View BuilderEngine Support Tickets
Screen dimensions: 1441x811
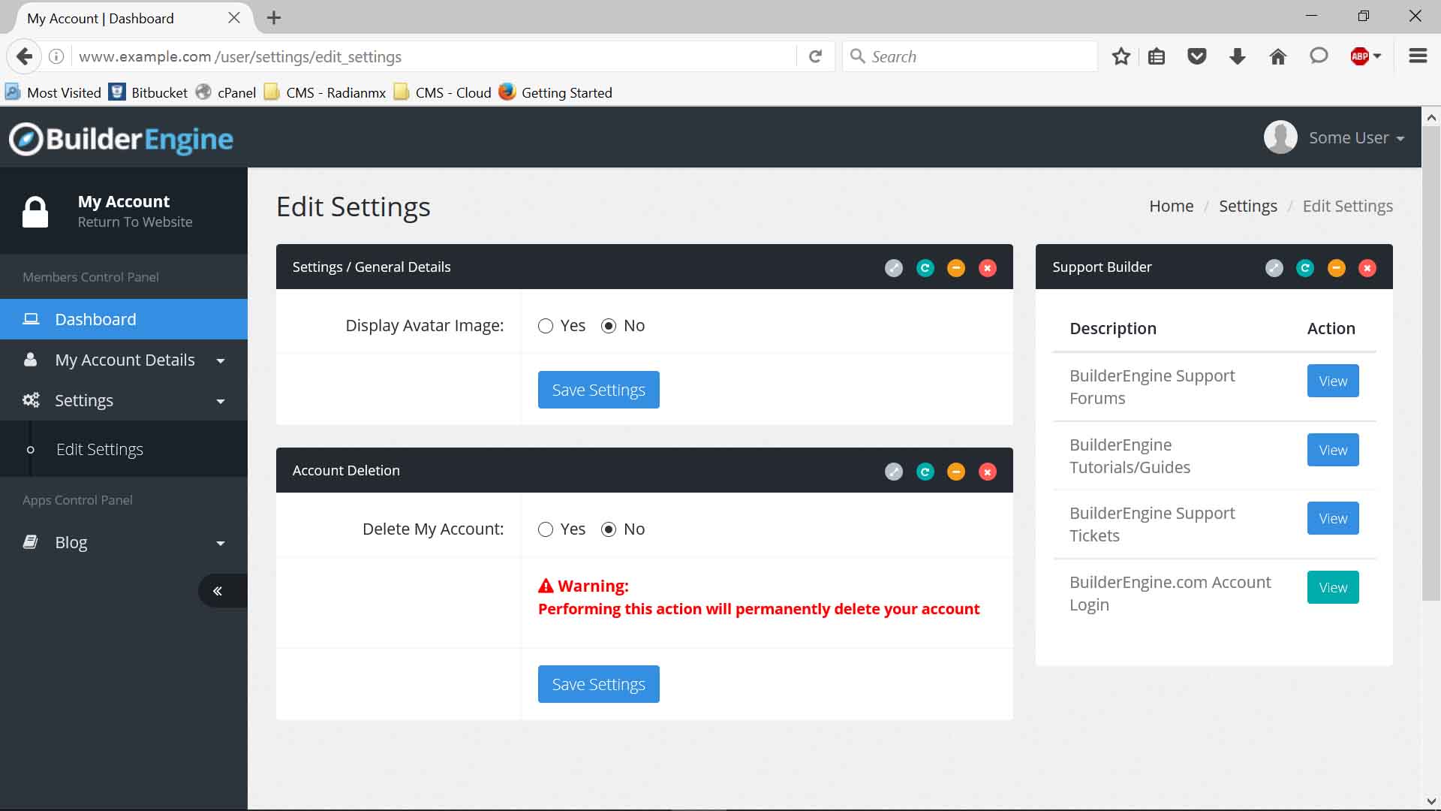coord(1332,518)
